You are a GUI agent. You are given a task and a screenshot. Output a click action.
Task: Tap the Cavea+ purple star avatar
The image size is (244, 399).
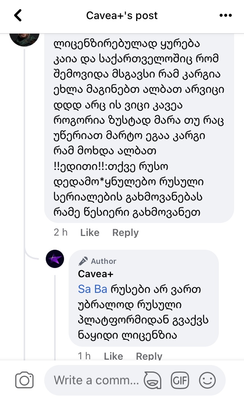point(55,259)
